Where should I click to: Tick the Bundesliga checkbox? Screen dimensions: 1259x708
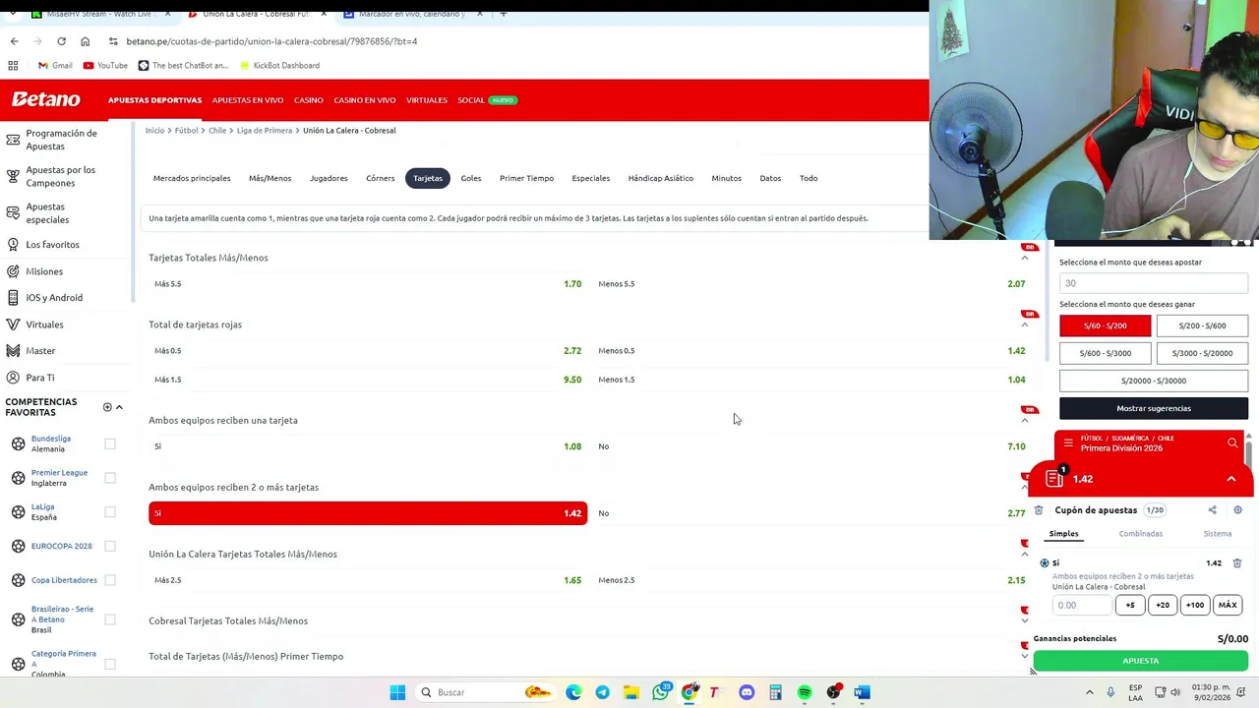pos(110,443)
